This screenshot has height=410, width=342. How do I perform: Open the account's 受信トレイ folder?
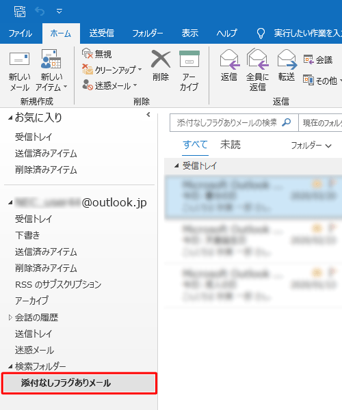(34, 219)
